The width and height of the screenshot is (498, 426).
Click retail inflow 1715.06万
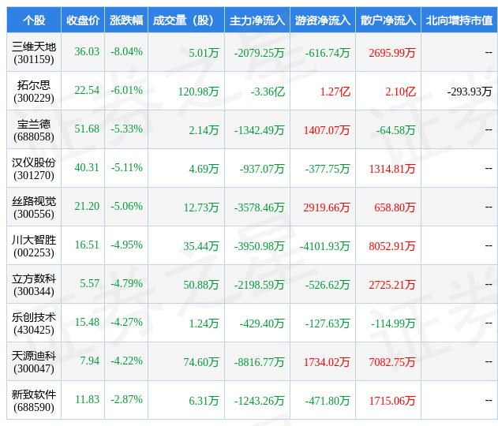pos(392,401)
